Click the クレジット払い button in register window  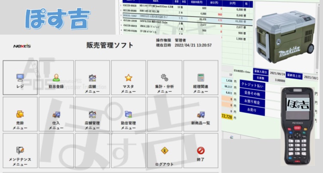[x=252, y=85]
